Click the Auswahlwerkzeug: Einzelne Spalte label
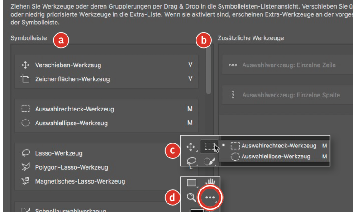 tap(291, 95)
